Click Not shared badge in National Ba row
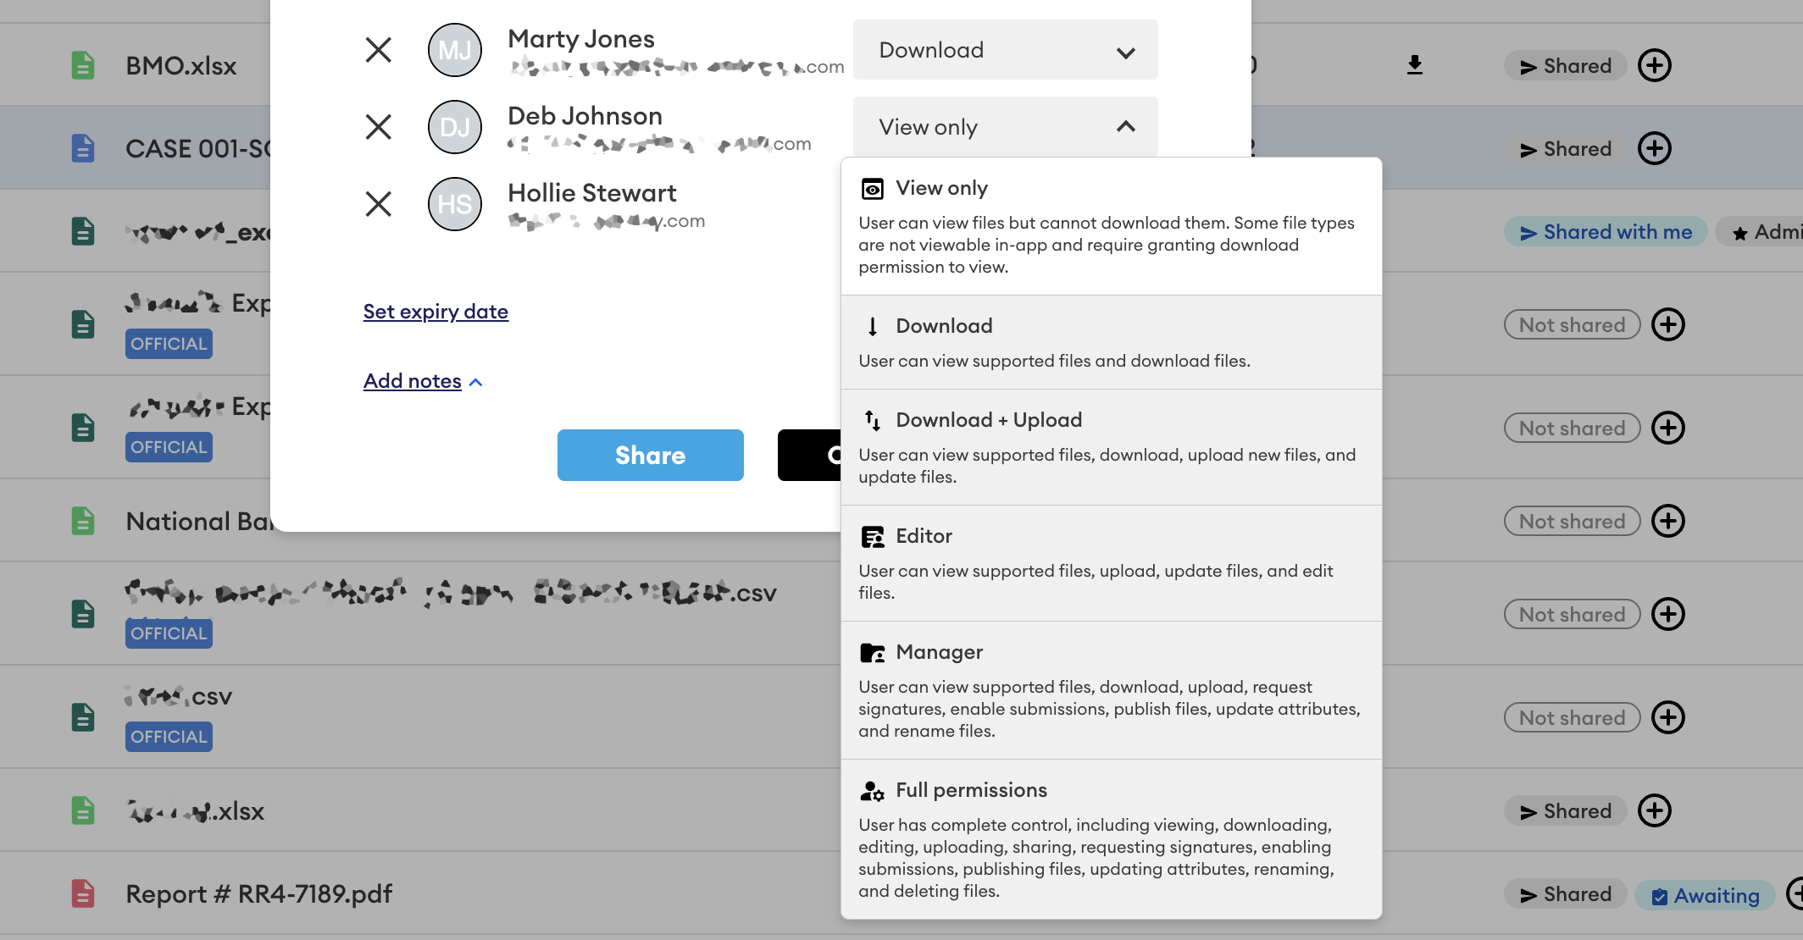Image resolution: width=1803 pixels, height=940 pixels. point(1572,521)
